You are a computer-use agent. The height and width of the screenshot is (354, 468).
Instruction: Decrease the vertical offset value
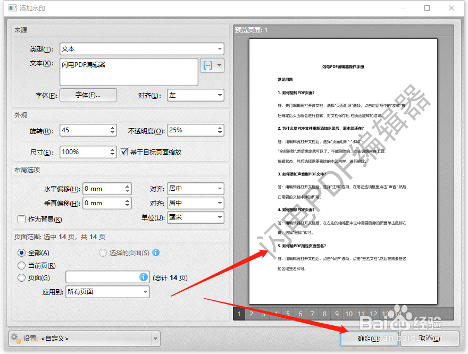click(128, 206)
